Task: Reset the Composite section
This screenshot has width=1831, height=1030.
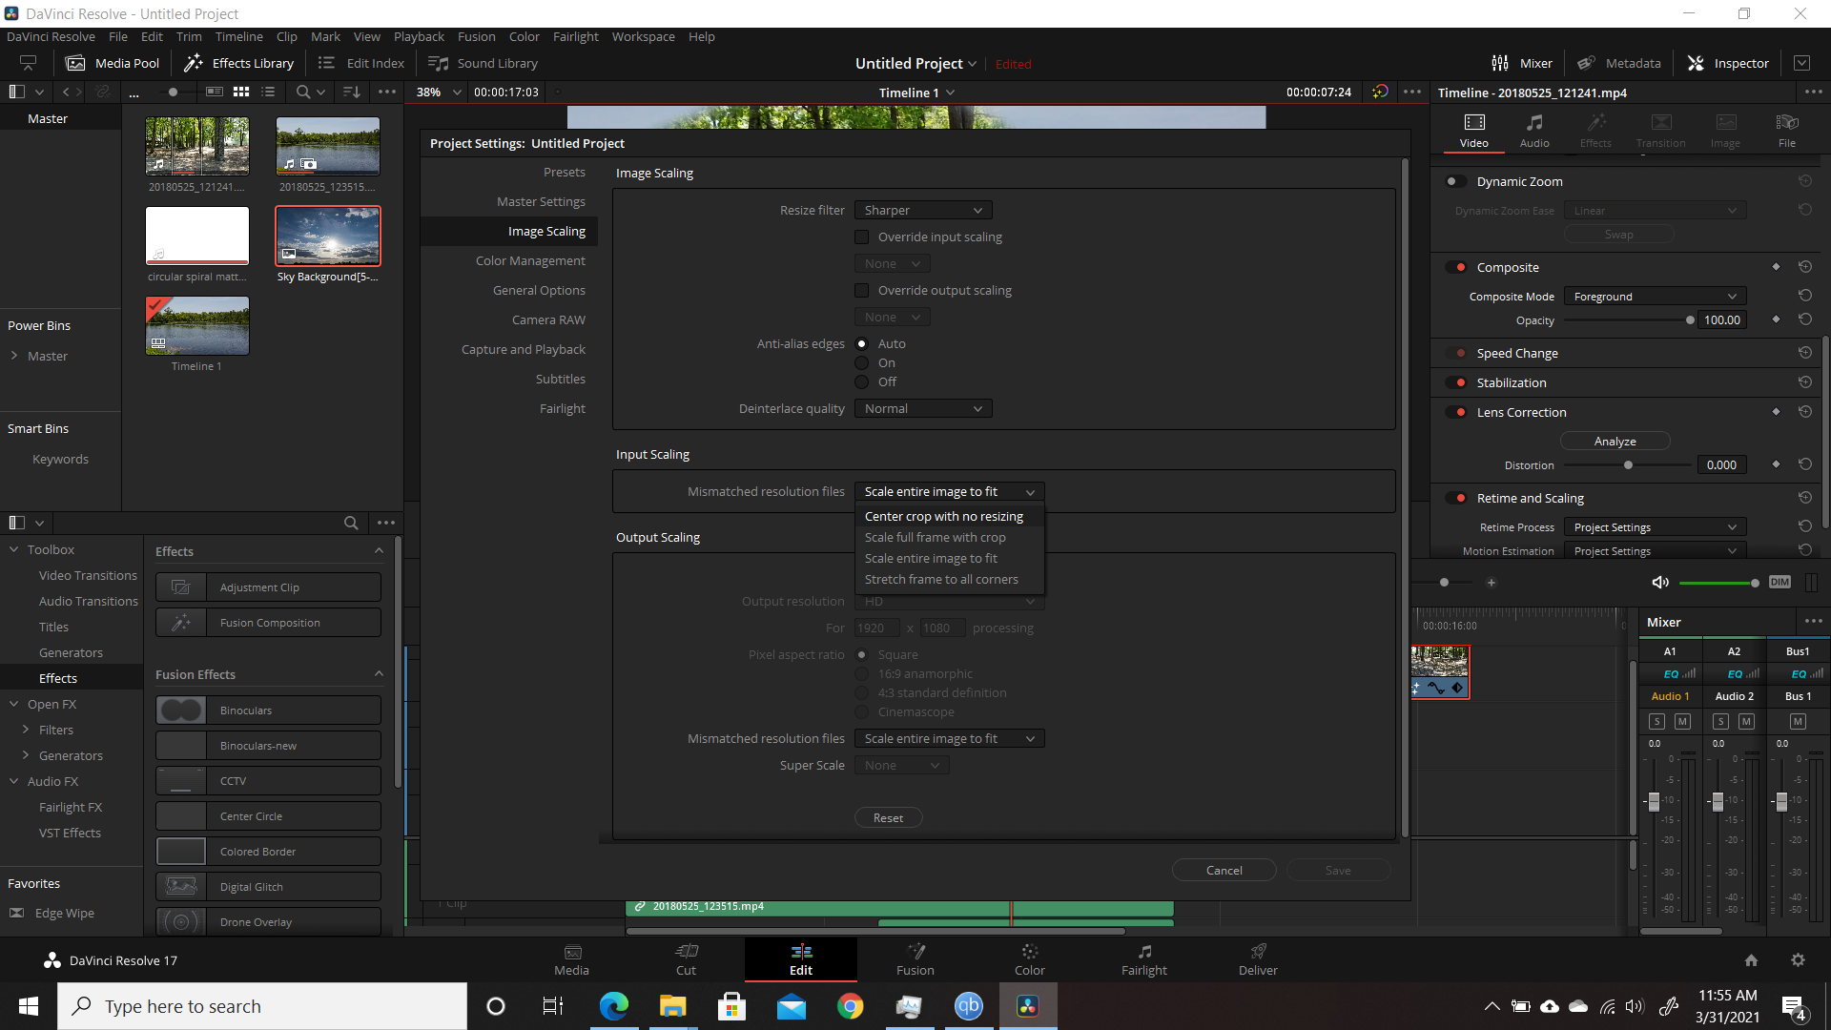Action: (x=1805, y=267)
